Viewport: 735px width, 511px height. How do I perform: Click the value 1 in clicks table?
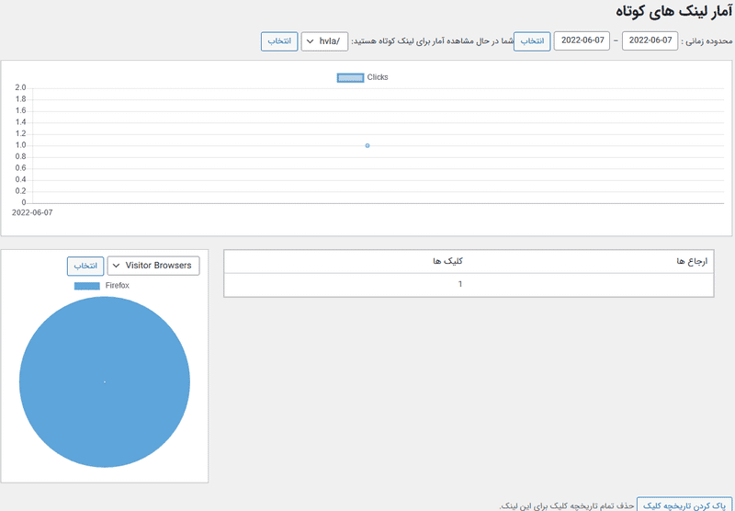[x=460, y=284]
